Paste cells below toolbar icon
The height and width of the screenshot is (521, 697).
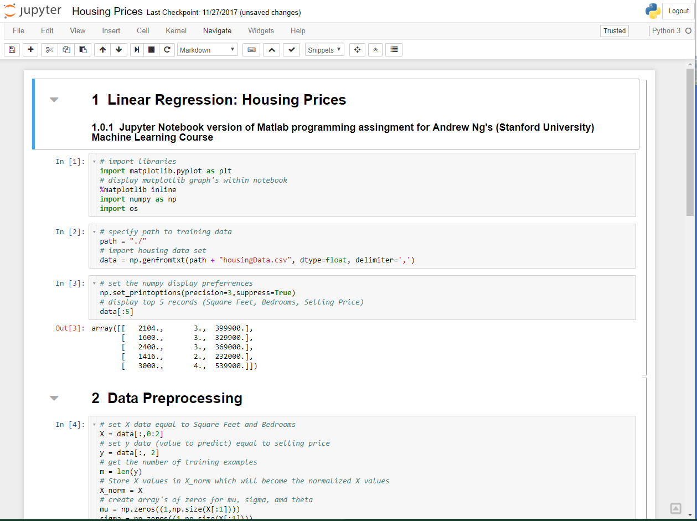[x=83, y=50]
